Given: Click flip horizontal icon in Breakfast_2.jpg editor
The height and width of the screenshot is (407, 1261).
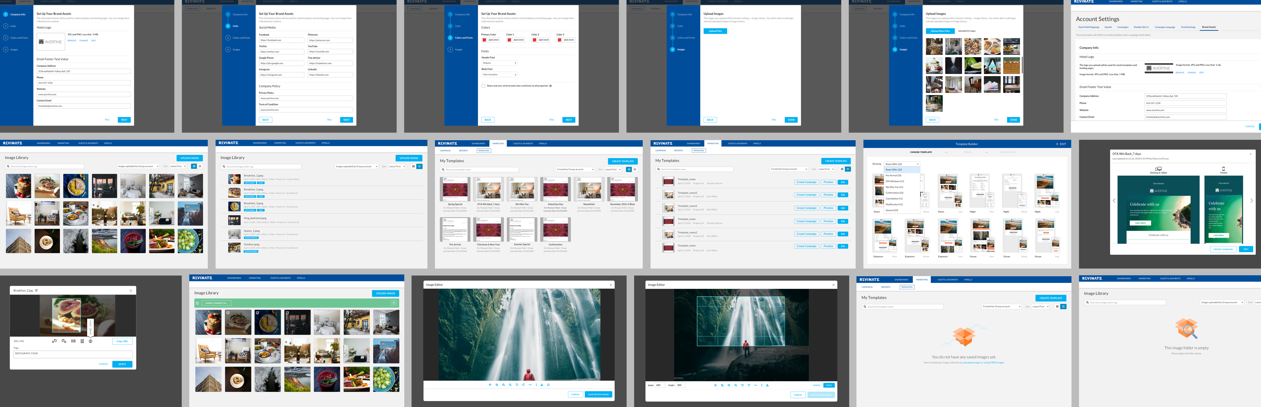Looking at the screenshot, I should 73,341.
